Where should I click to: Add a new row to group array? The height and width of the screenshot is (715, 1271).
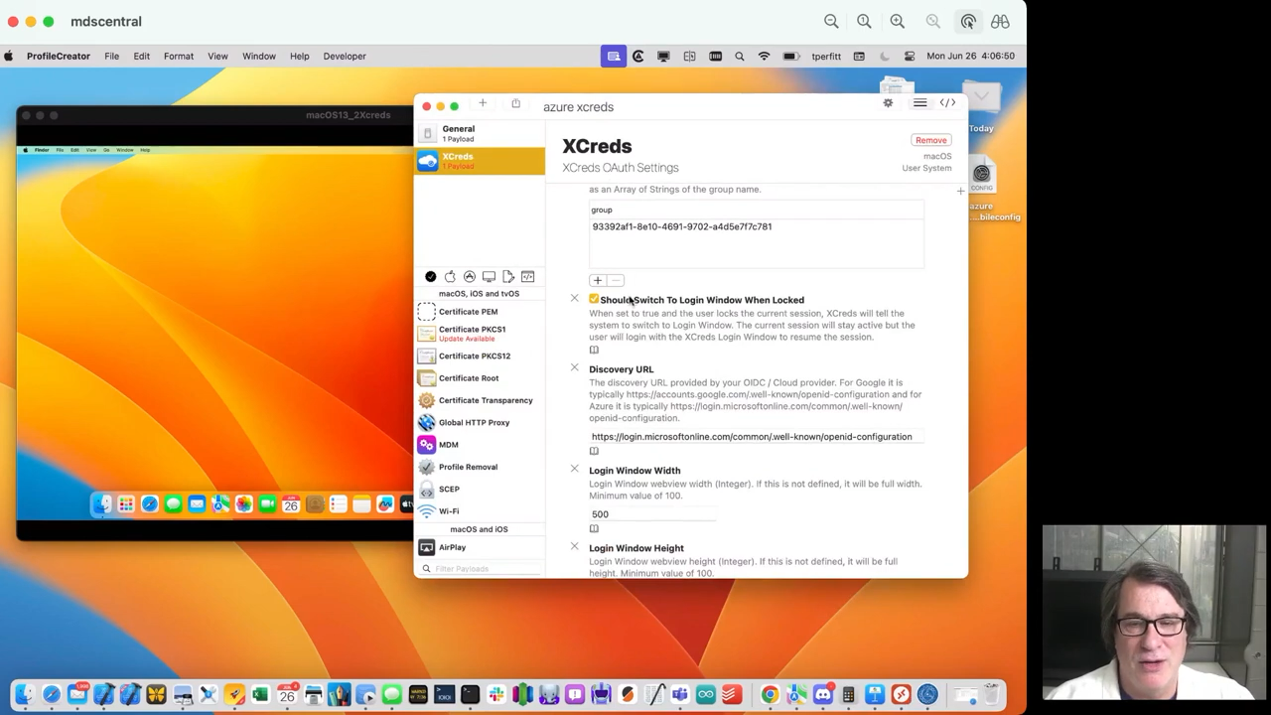pos(597,281)
